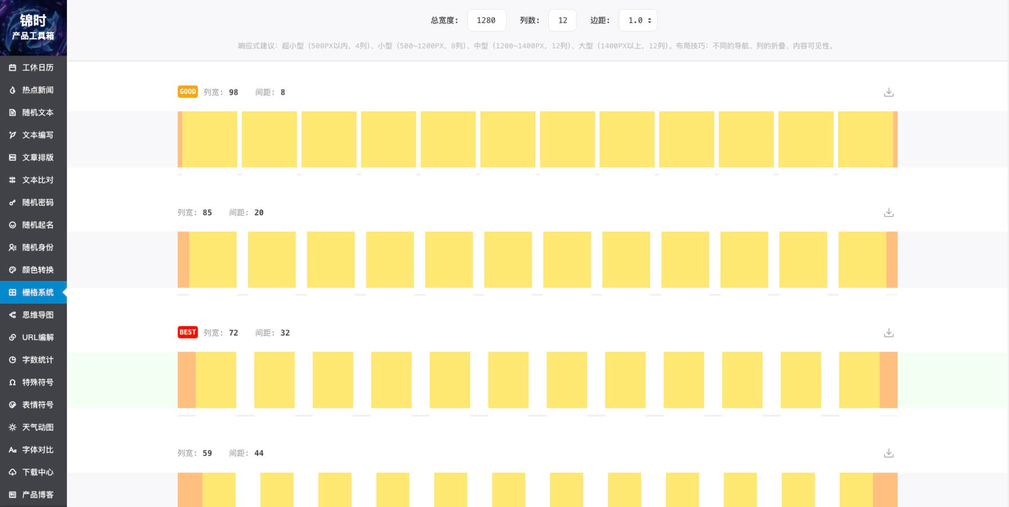
Task: Open 产品博客 from sidebar
Action: click(33, 495)
